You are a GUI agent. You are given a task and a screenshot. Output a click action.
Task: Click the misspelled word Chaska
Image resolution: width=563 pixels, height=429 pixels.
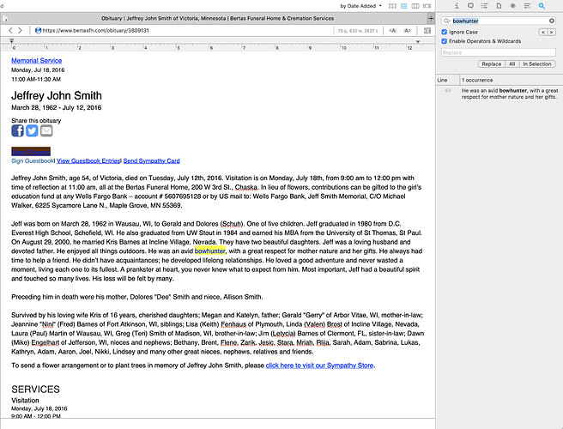coord(246,187)
